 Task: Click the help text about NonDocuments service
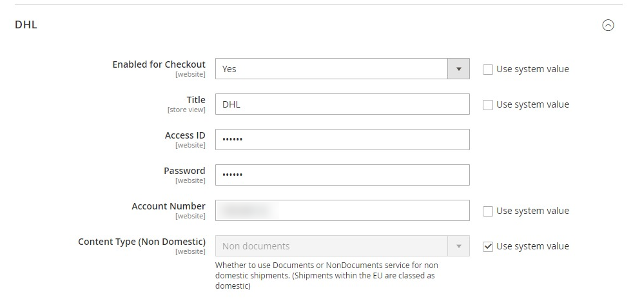[x=326, y=275]
